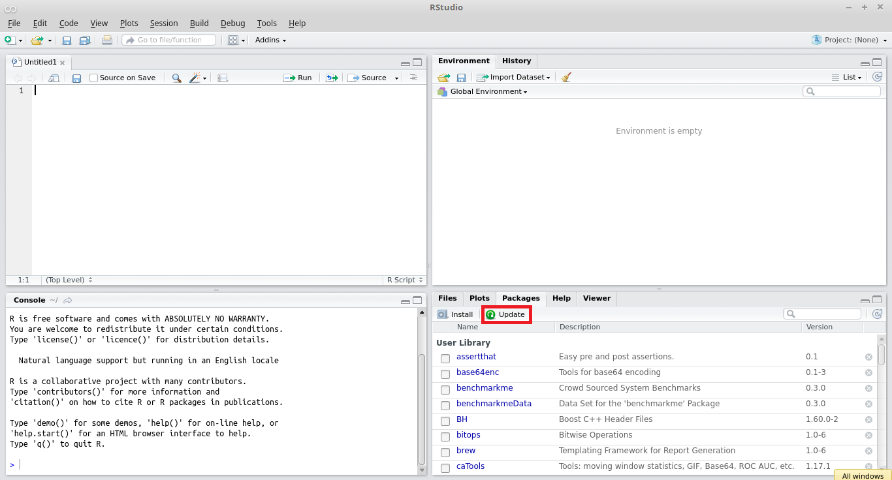Open the Session menu
The height and width of the screenshot is (480, 892).
coord(164,23)
